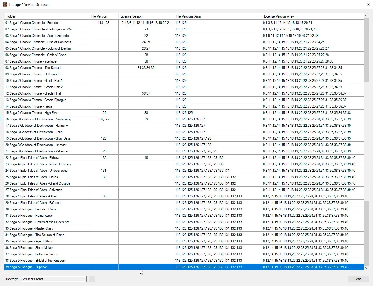Select highlighted row 39 Prologue - Superion
Viewport: 373px width, 286px height.
pyautogui.click(x=184, y=267)
